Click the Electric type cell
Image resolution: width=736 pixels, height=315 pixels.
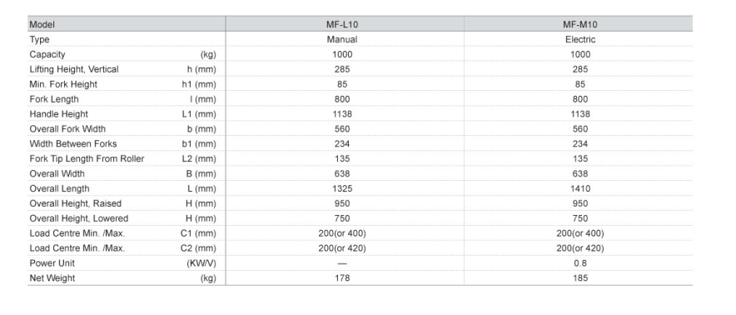point(580,39)
